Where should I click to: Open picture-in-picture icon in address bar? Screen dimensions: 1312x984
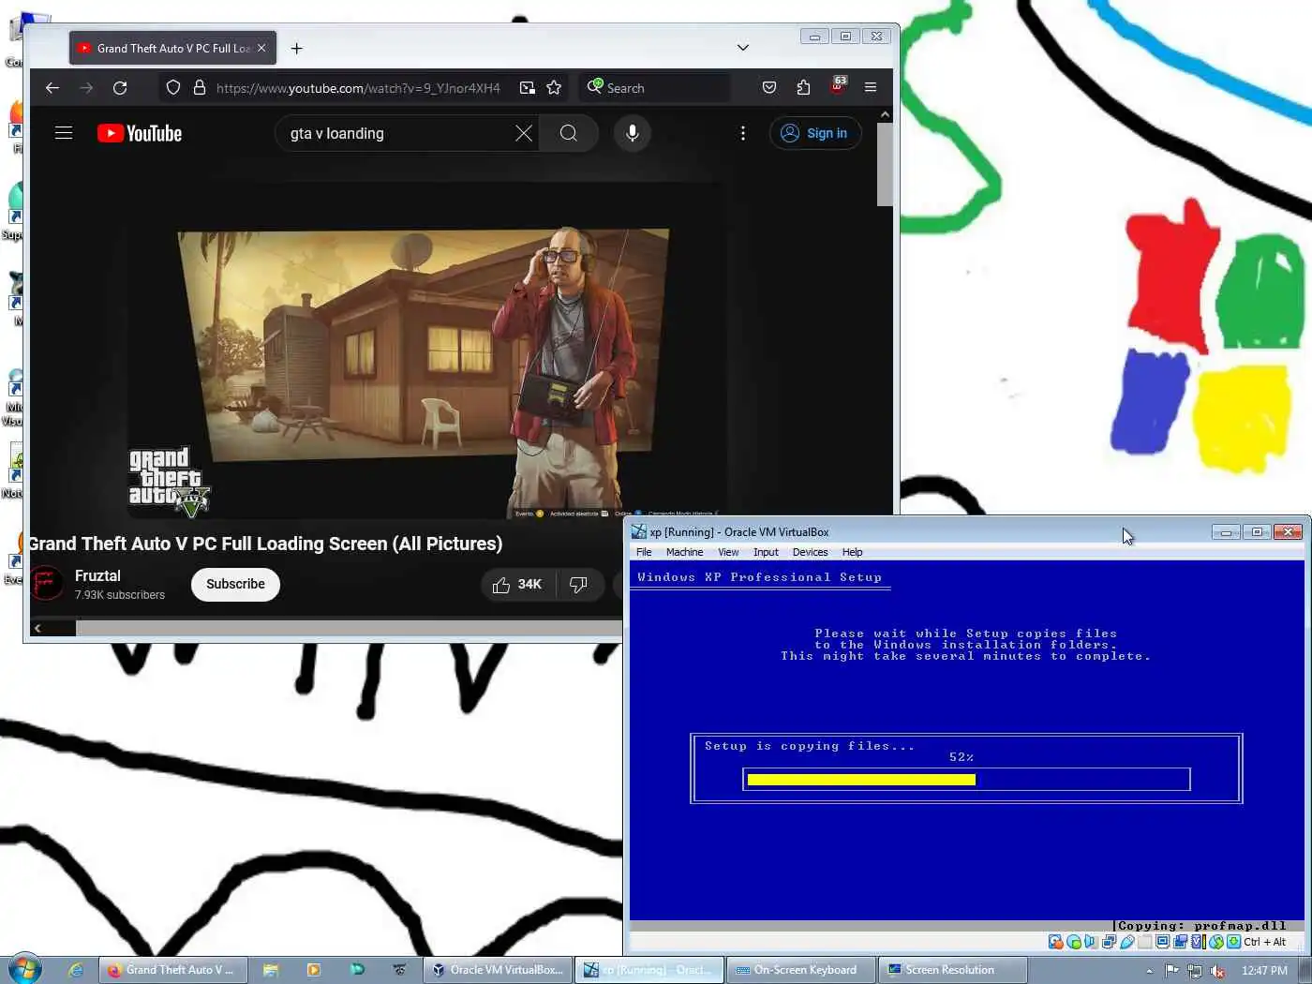click(x=528, y=87)
